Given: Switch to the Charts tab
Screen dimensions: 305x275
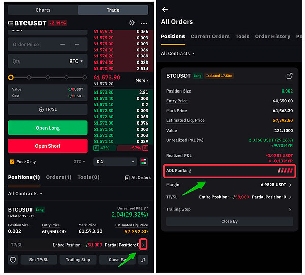Looking at the screenshot, I should pyautogui.click(x=43, y=10).
